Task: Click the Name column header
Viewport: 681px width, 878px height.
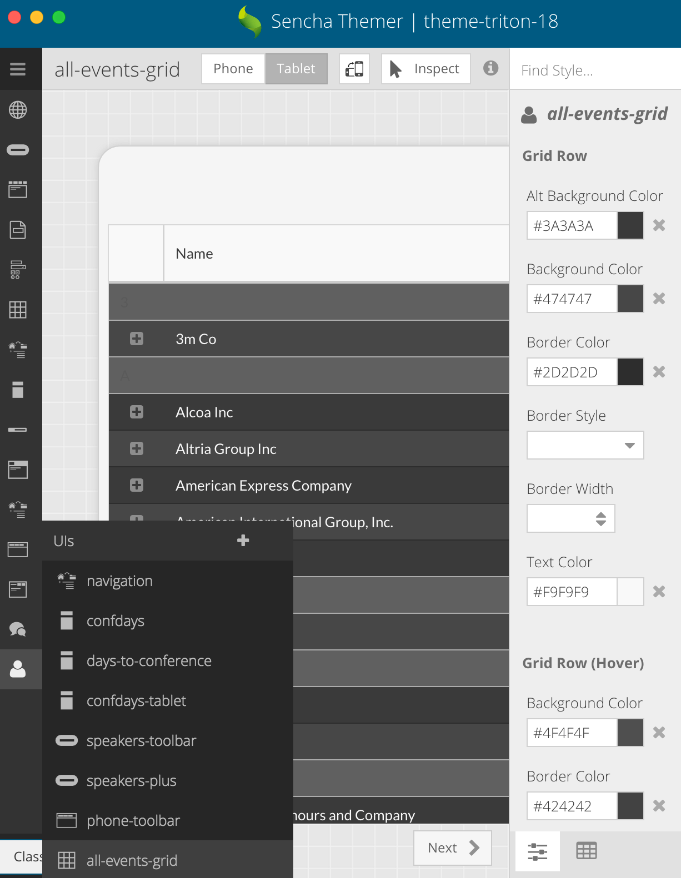Action: click(x=337, y=254)
